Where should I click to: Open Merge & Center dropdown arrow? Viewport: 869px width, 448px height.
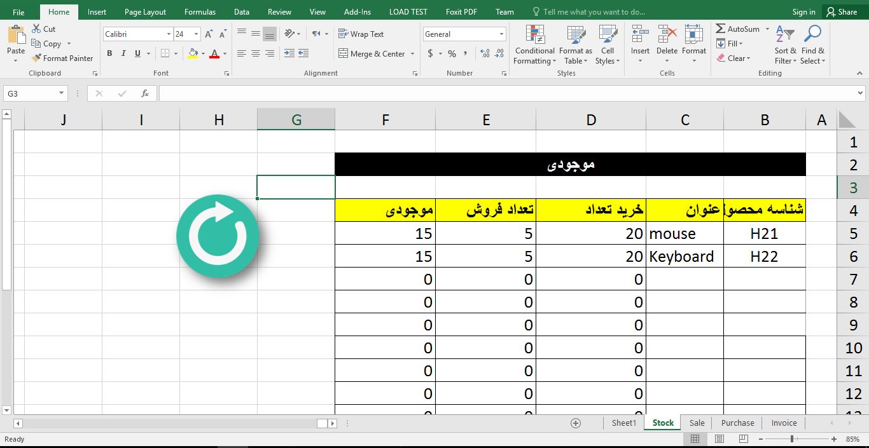coord(413,54)
